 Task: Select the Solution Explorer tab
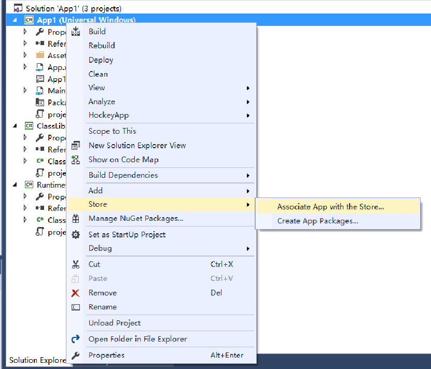pyautogui.click(x=37, y=360)
